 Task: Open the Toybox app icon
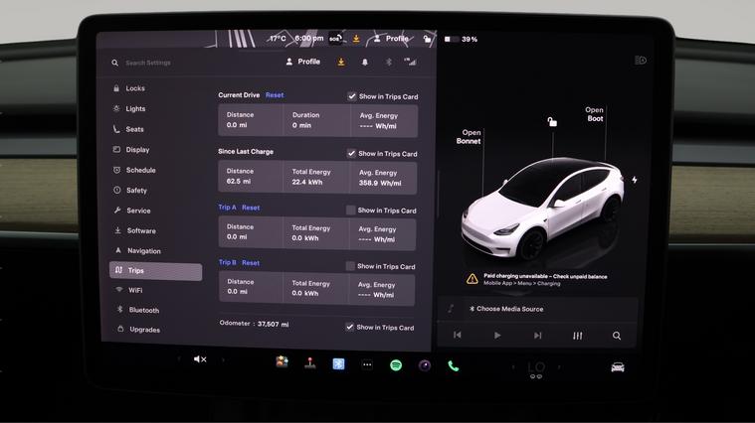click(282, 362)
